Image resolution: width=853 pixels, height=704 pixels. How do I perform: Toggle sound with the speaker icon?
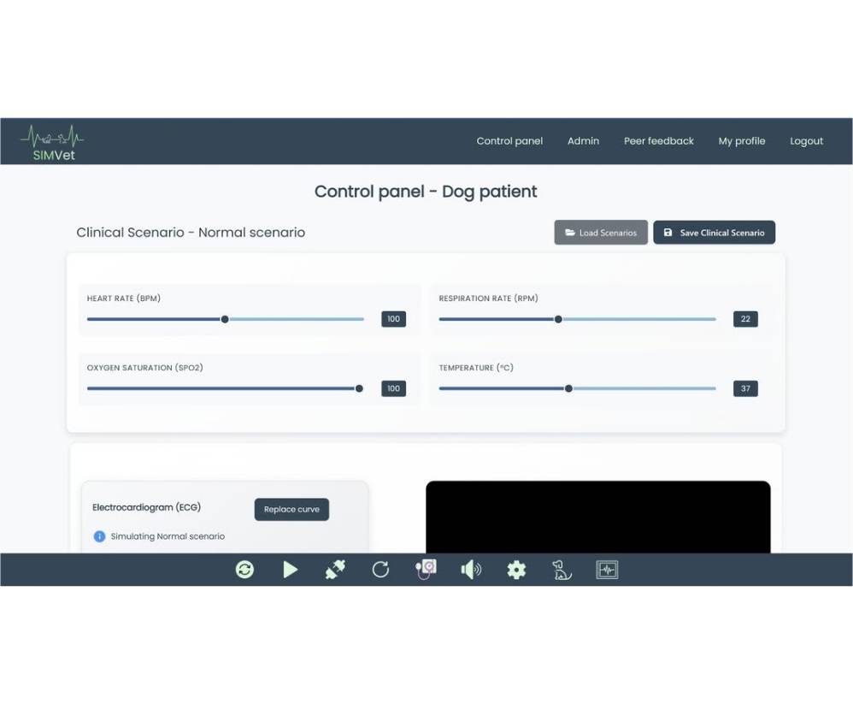(x=471, y=570)
